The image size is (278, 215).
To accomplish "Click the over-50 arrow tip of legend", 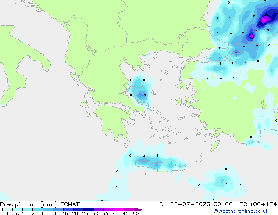I will (139, 209).
